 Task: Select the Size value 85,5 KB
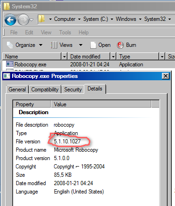point(63,175)
